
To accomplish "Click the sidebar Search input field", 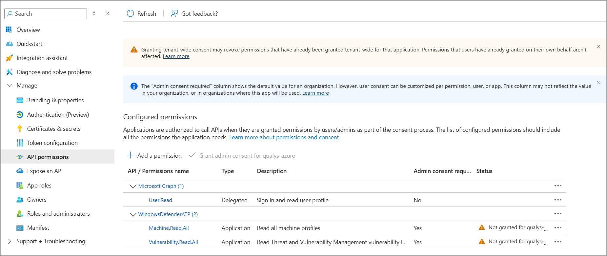I will 49,14.
